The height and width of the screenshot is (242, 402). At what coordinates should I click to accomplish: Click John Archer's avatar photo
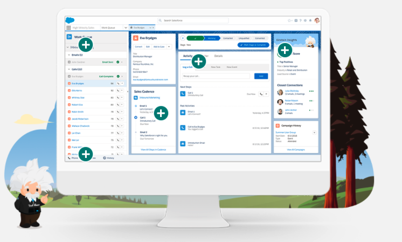click(x=280, y=112)
